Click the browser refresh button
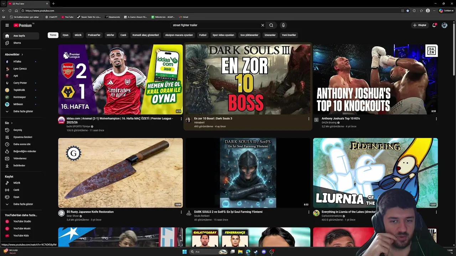Viewport: 456px width, 256px height. click(10, 11)
